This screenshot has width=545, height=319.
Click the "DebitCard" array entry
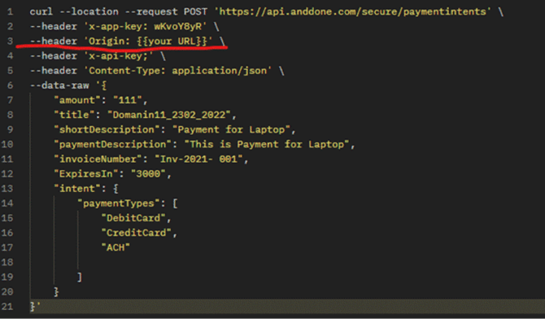(x=133, y=218)
